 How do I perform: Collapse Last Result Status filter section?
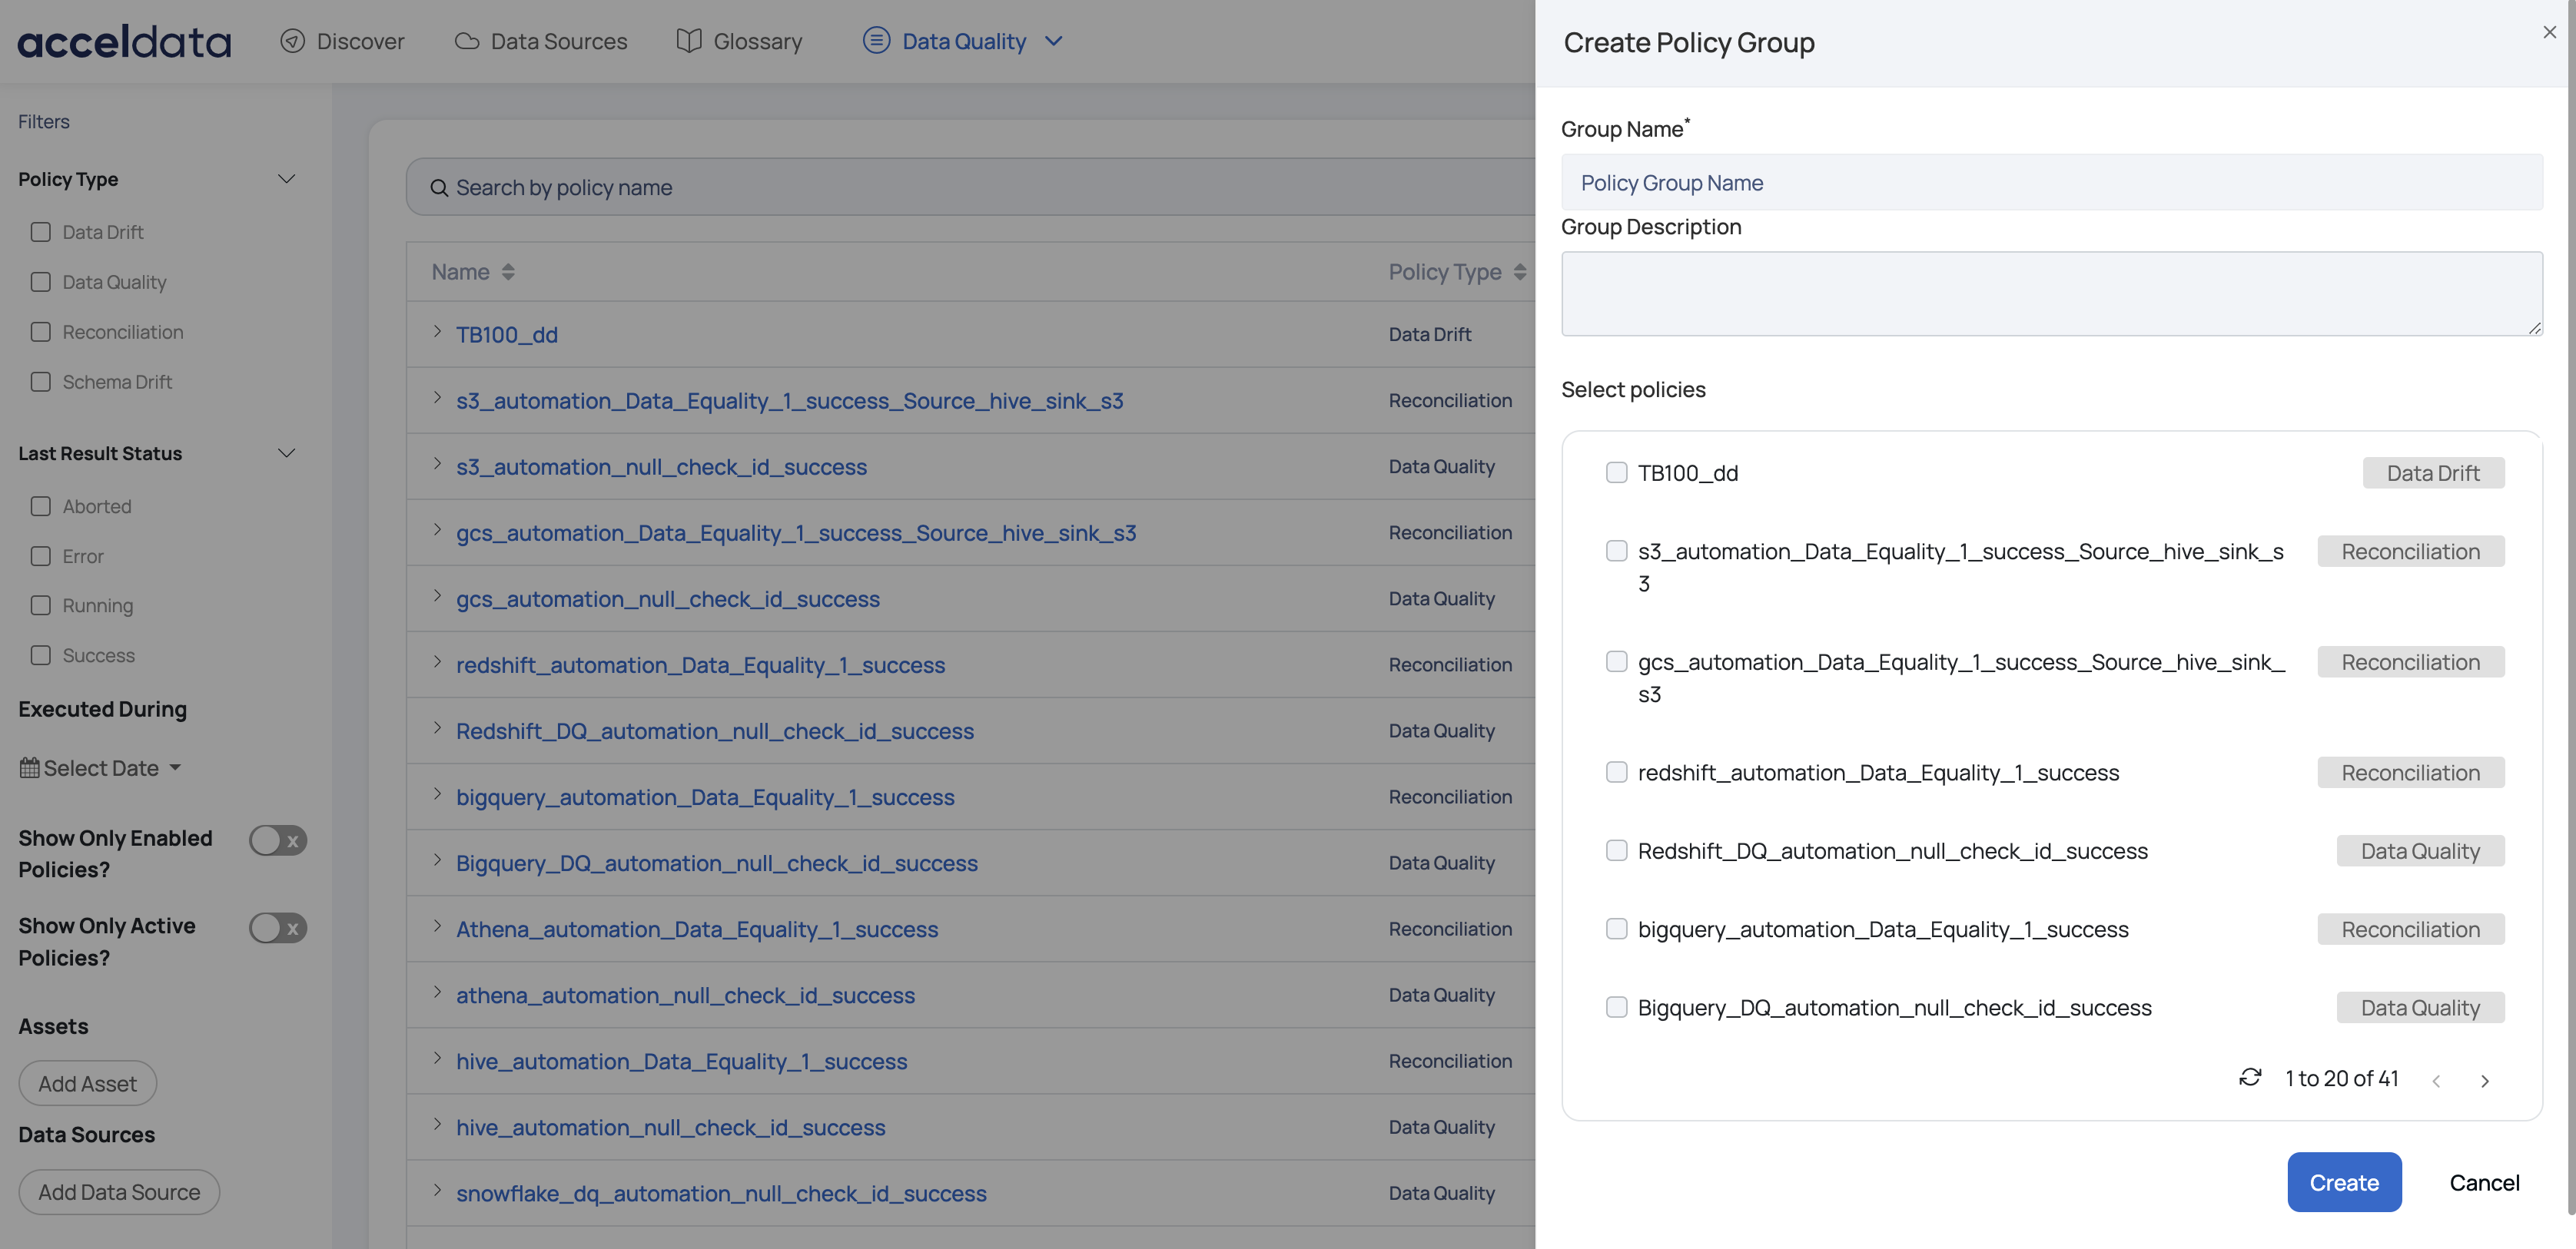click(x=286, y=454)
